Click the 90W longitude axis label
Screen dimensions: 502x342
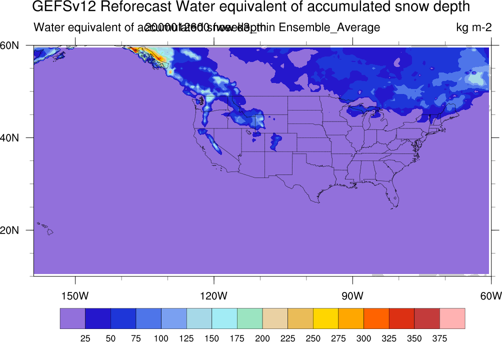pos(352,295)
